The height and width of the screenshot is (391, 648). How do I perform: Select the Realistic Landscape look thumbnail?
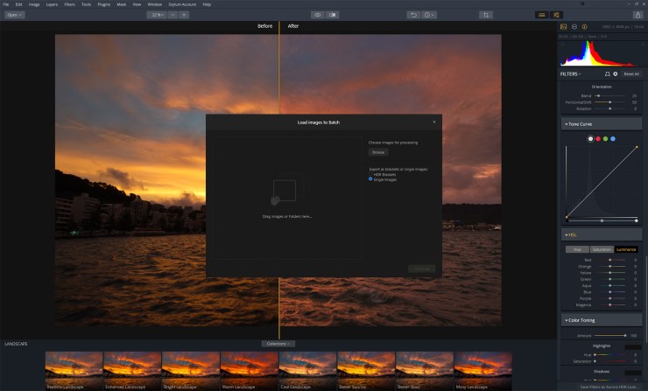click(74, 370)
